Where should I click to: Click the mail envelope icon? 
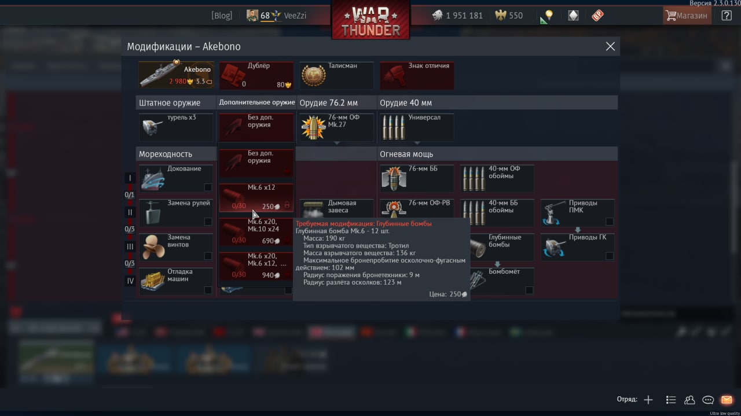726,400
